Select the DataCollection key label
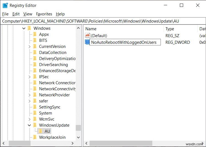 pyautogui.click(x=53, y=52)
